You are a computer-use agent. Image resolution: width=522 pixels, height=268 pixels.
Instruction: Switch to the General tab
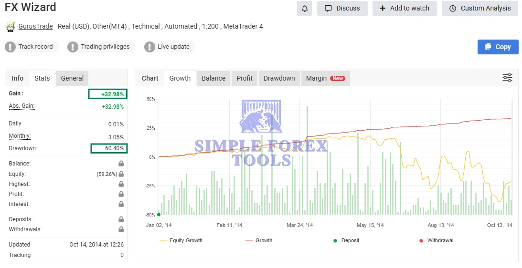click(72, 78)
